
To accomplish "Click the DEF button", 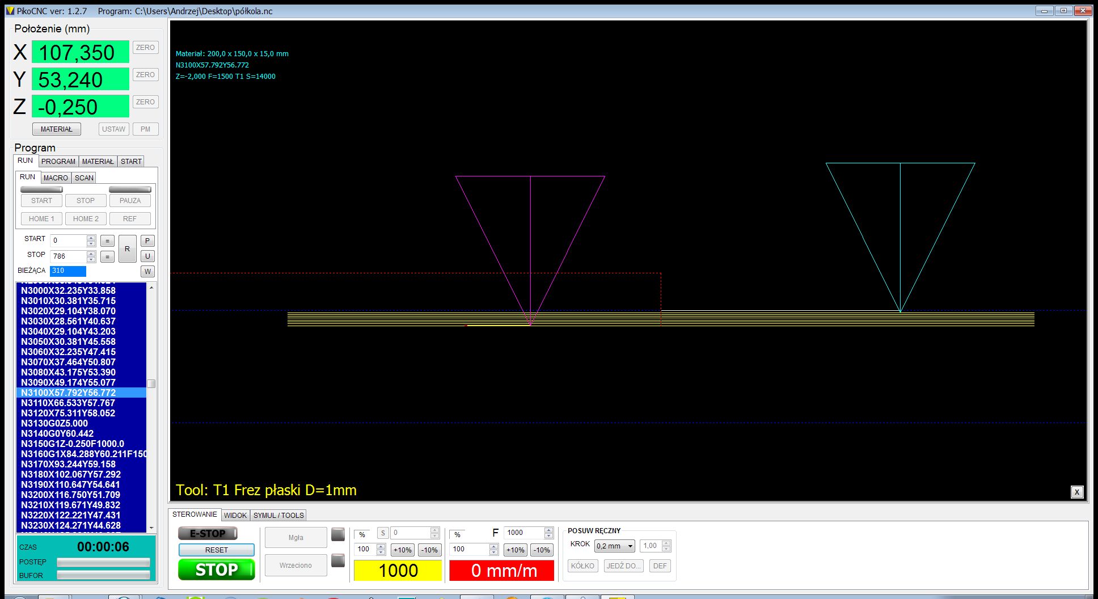I will point(660,566).
